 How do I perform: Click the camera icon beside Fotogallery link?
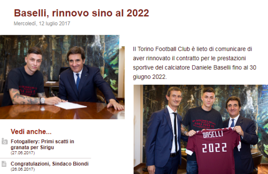[x=4, y=141]
